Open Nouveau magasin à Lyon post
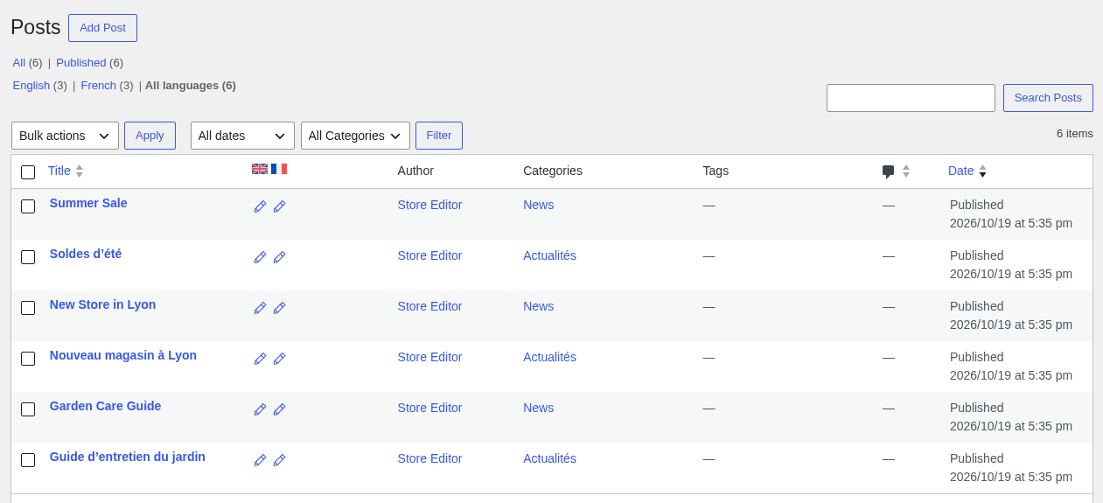1103x503 pixels. point(123,355)
